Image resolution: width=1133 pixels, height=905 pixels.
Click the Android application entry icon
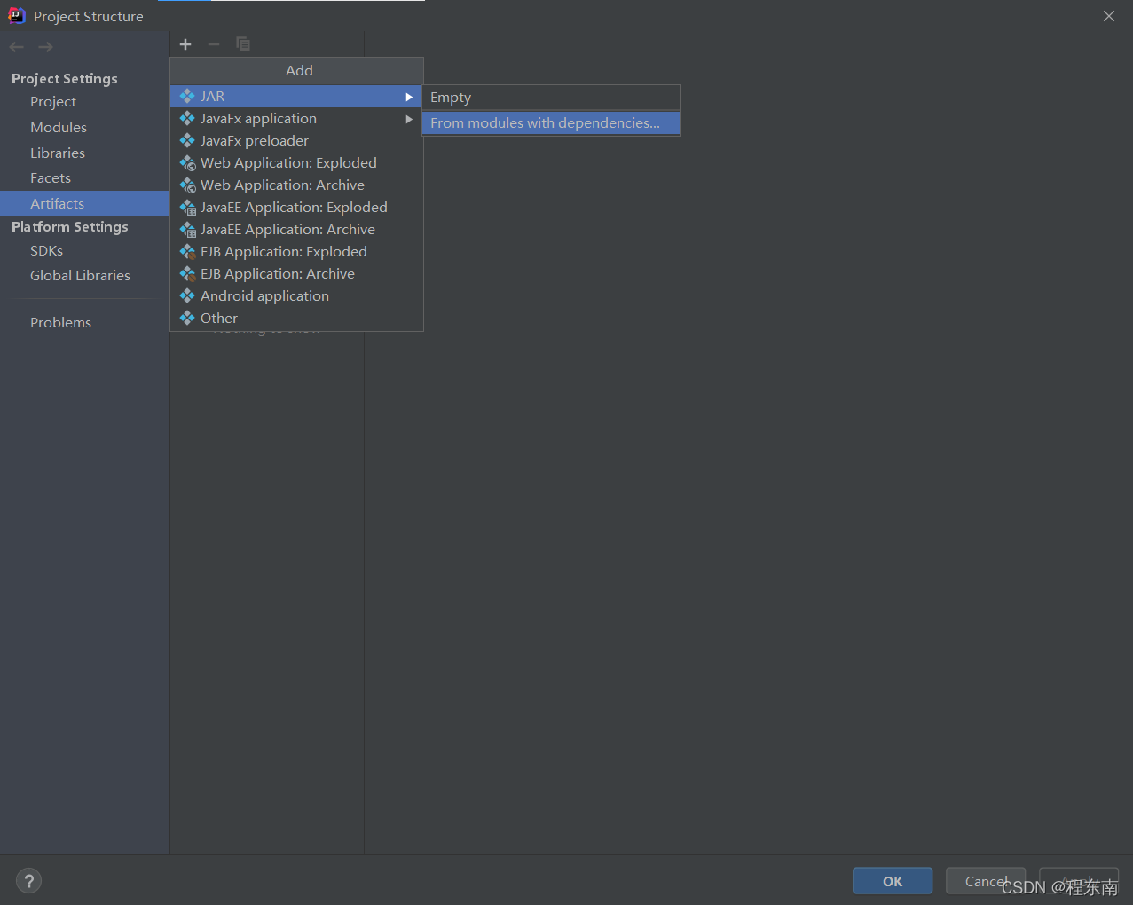pos(187,295)
